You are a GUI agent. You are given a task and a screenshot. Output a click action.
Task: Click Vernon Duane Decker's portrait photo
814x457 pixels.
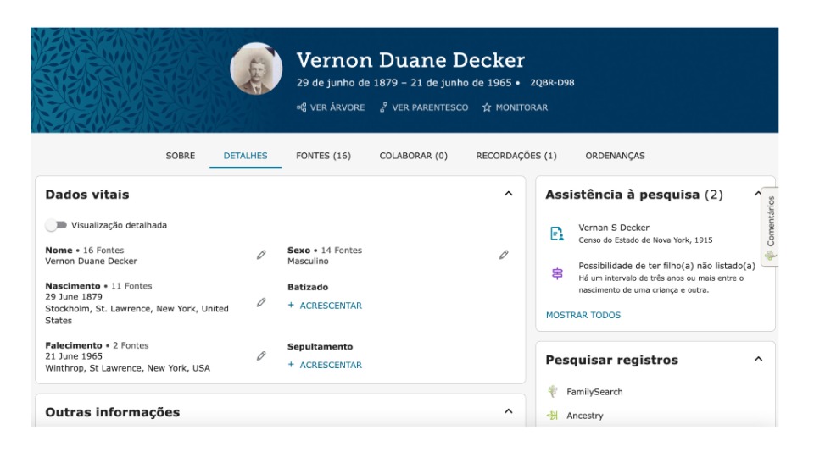click(x=256, y=69)
